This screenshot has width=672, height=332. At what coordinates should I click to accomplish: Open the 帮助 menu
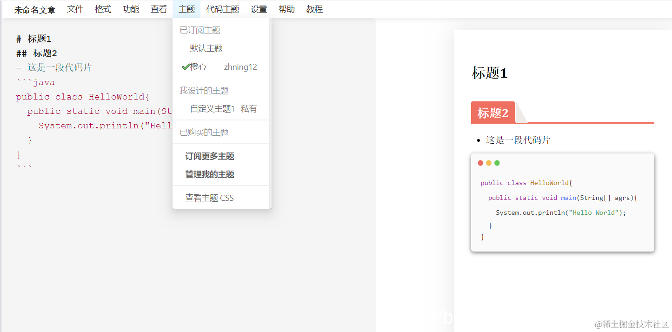(x=286, y=9)
